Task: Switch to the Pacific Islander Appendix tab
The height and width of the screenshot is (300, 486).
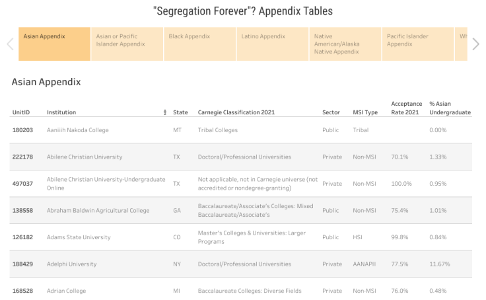Action: [417, 44]
